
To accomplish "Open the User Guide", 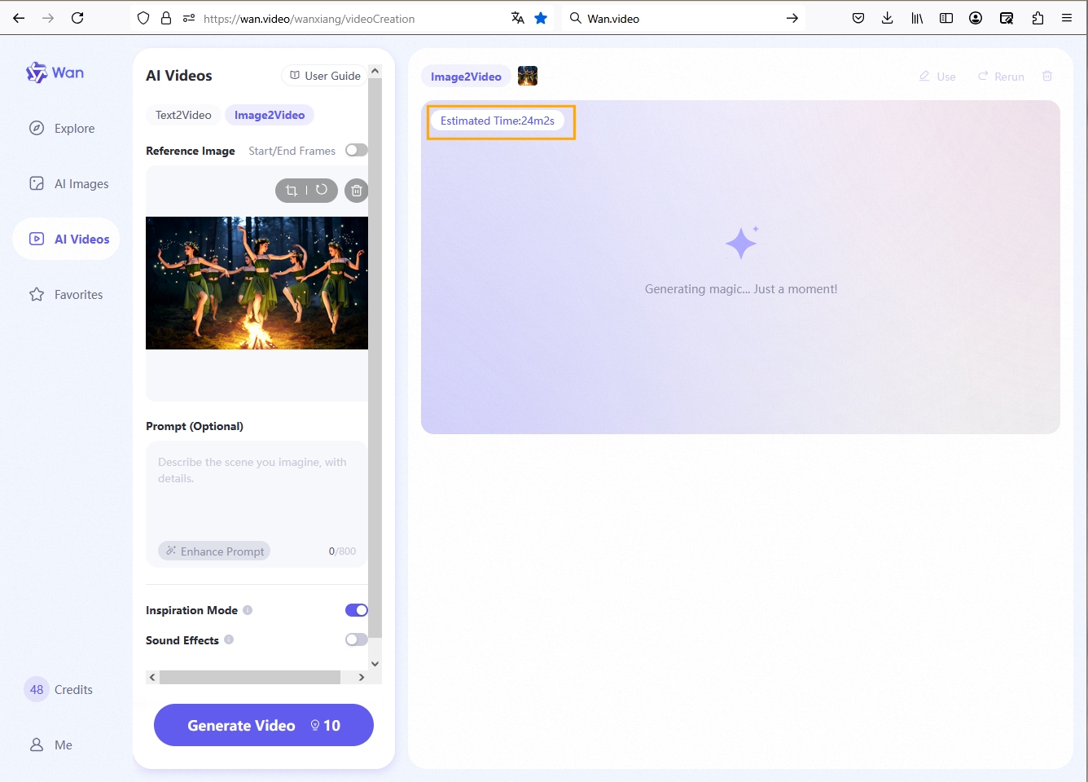I will 325,76.
